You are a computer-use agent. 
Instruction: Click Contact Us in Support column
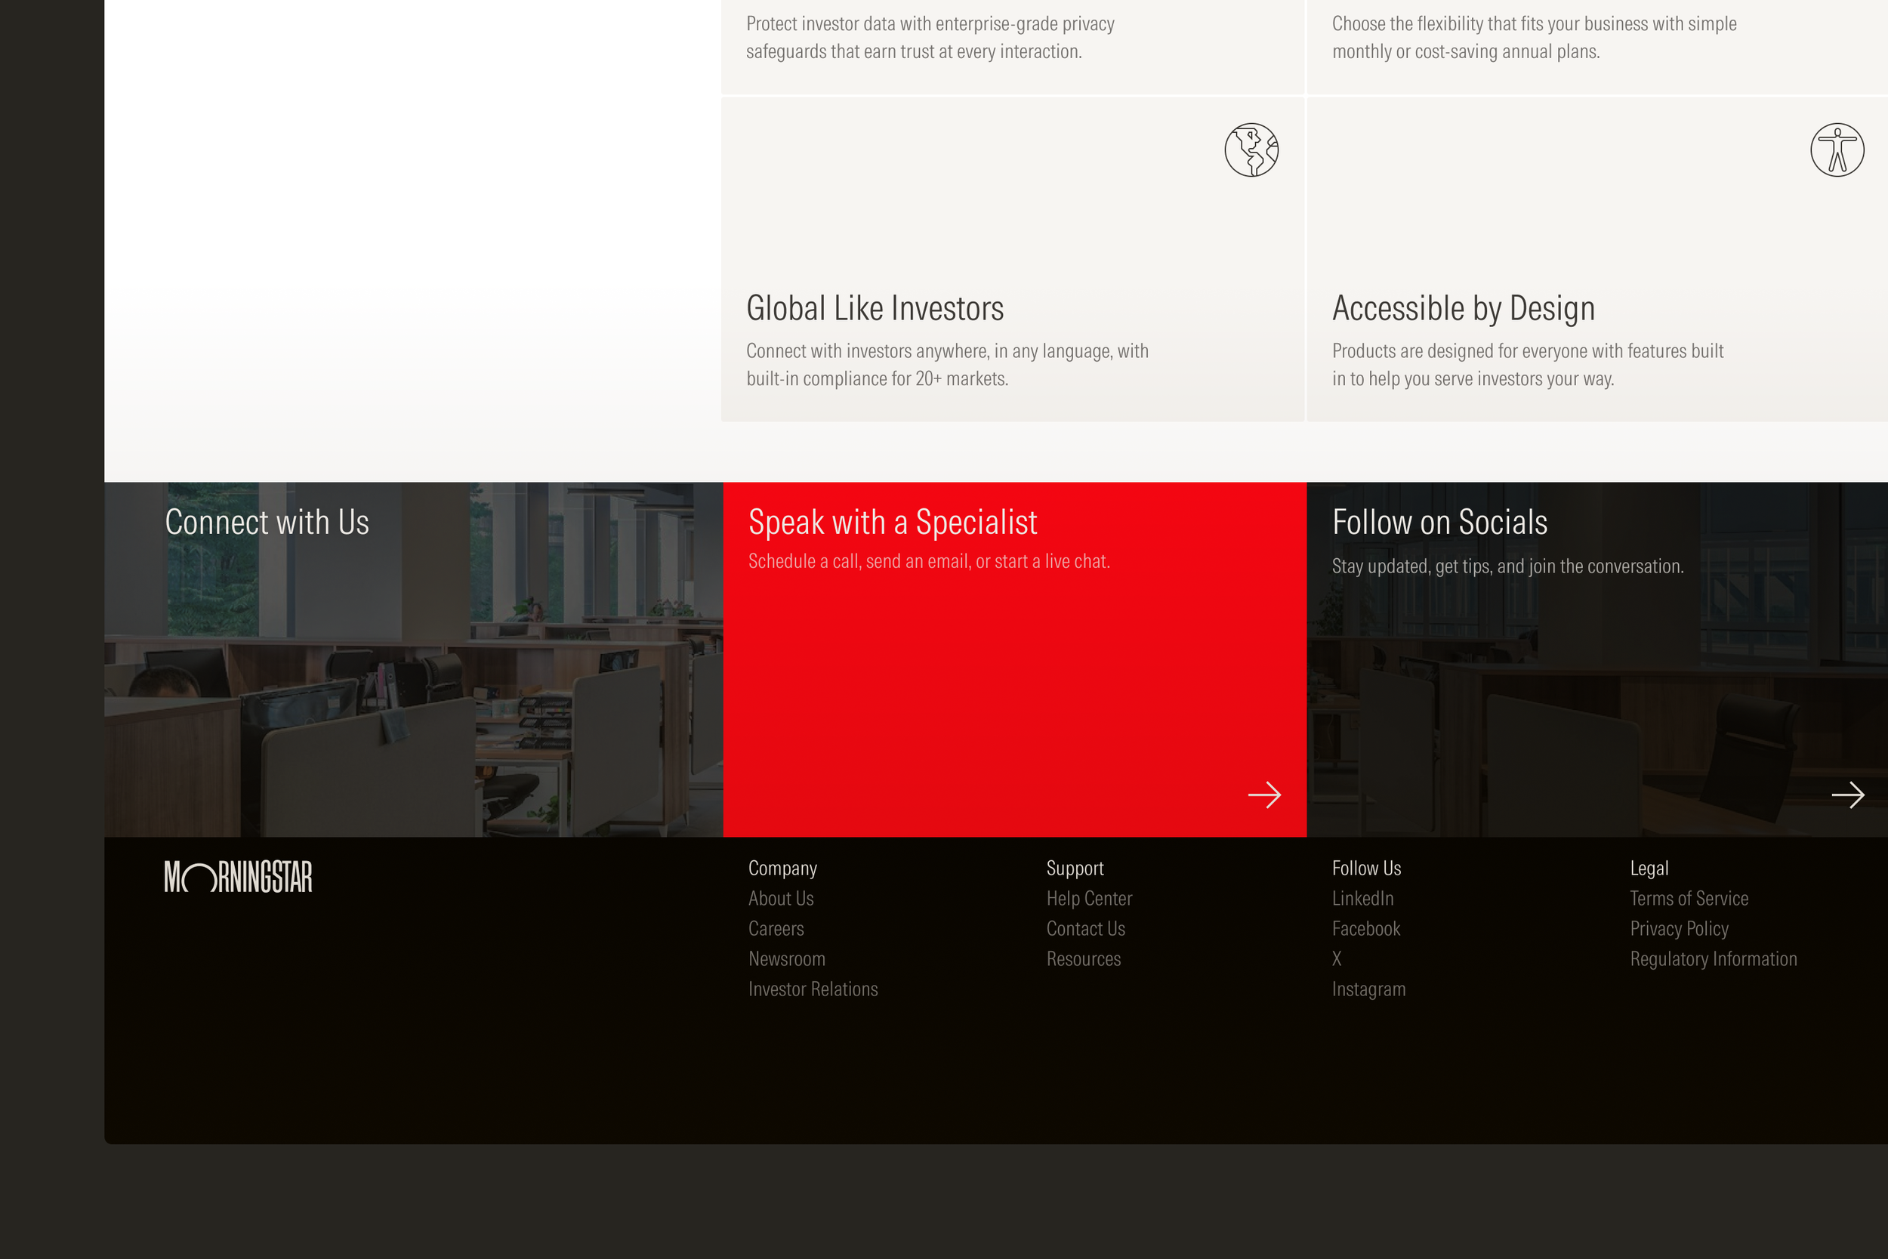pyautogui.click(x=1085, y=929)
